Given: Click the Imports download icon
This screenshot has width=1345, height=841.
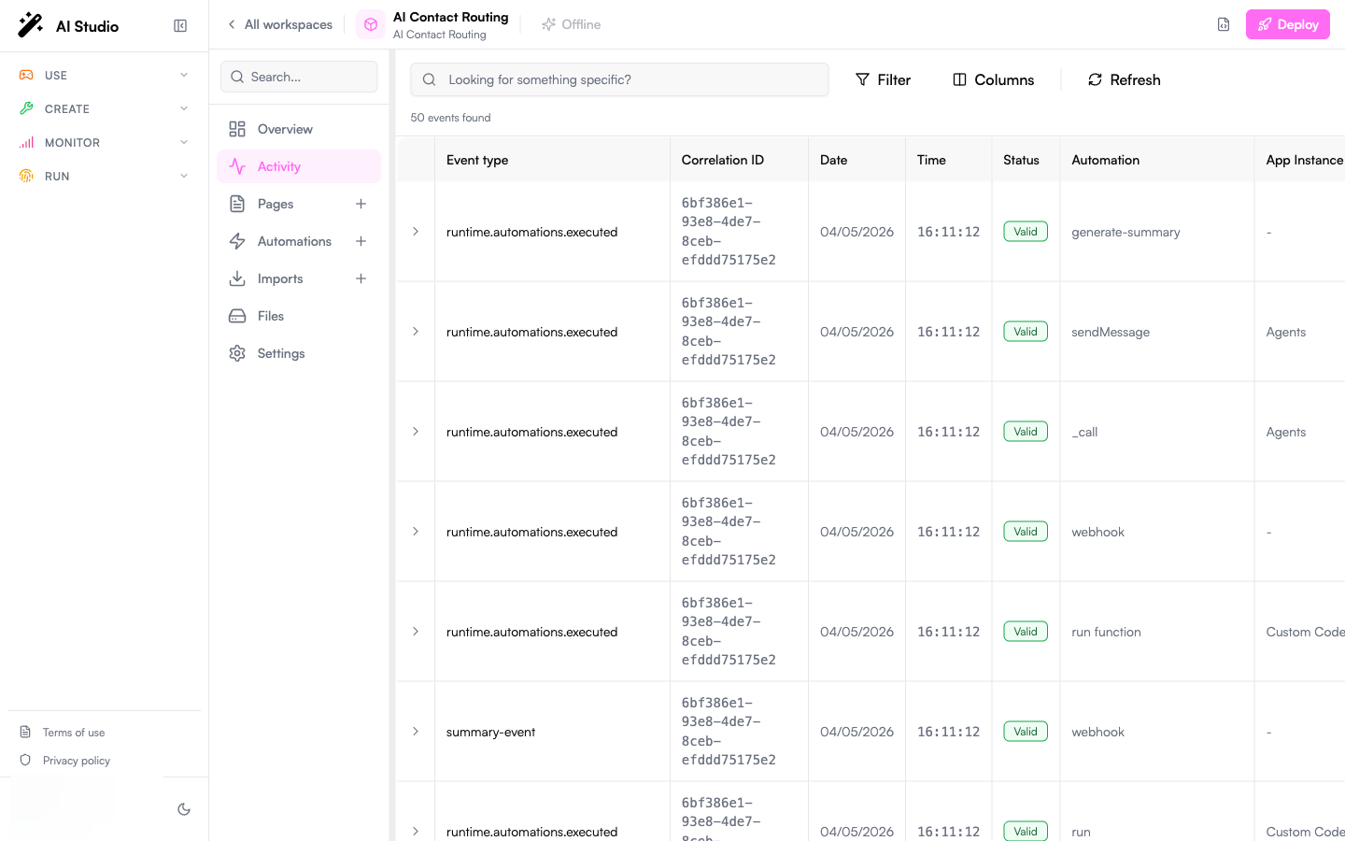Looking at the screenshot, I should (x=237, y=278).
